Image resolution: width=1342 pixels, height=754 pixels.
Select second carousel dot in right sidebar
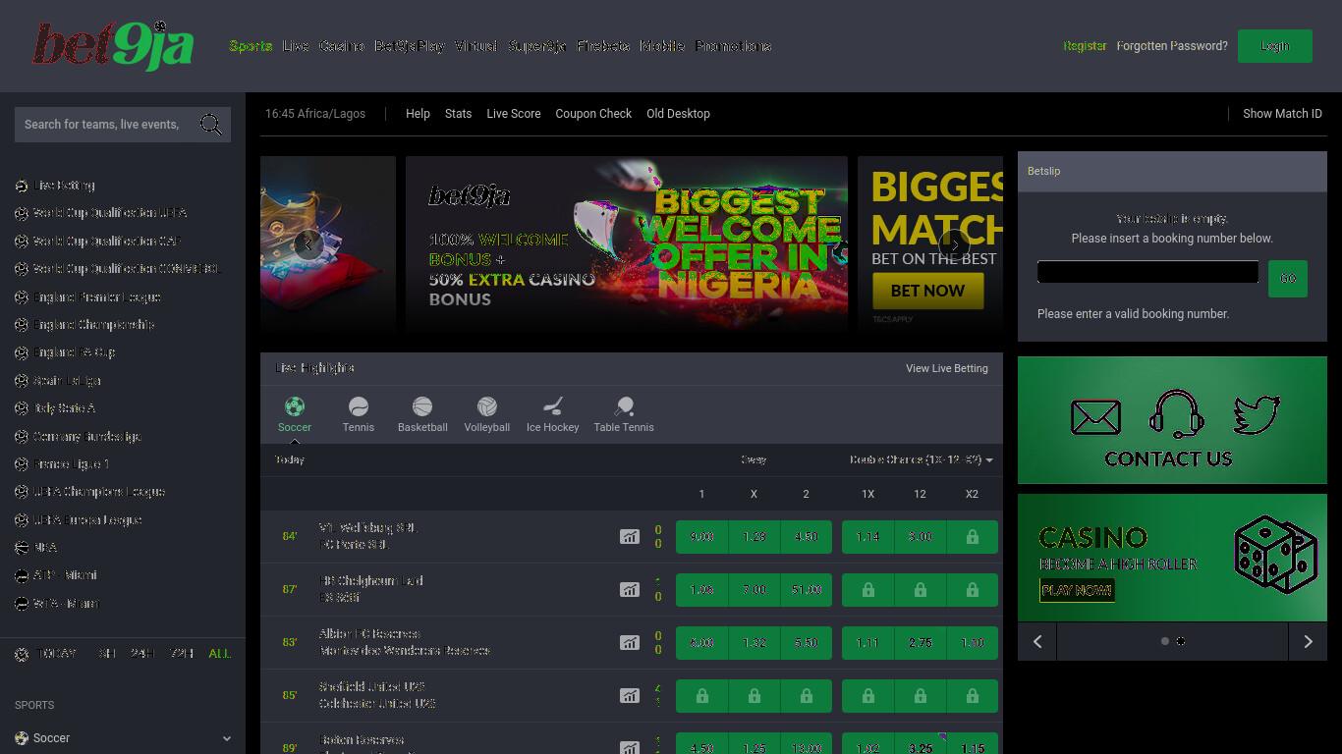(1181, 641)
